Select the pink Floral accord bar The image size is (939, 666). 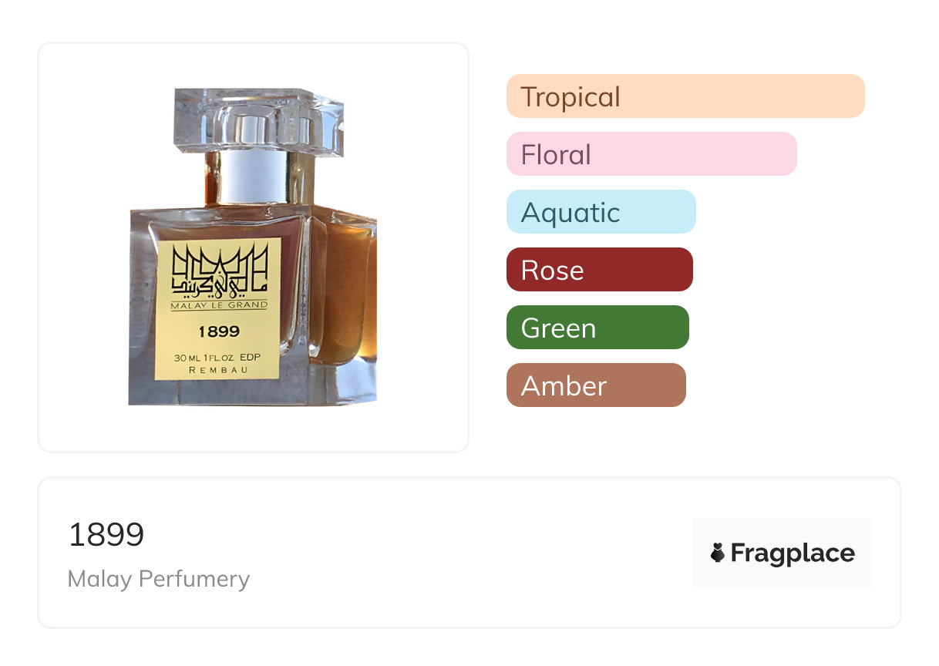pyautogui.click(x=651, y=154)
